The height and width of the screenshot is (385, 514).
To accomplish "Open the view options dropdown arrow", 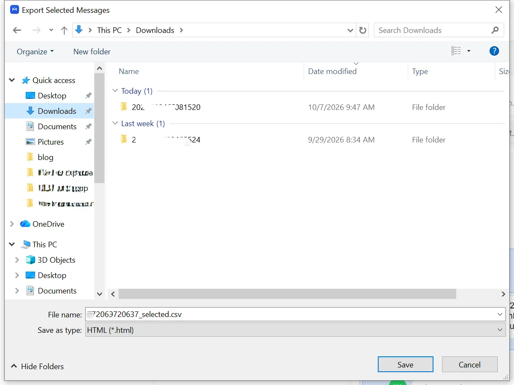I will (469, 51).
